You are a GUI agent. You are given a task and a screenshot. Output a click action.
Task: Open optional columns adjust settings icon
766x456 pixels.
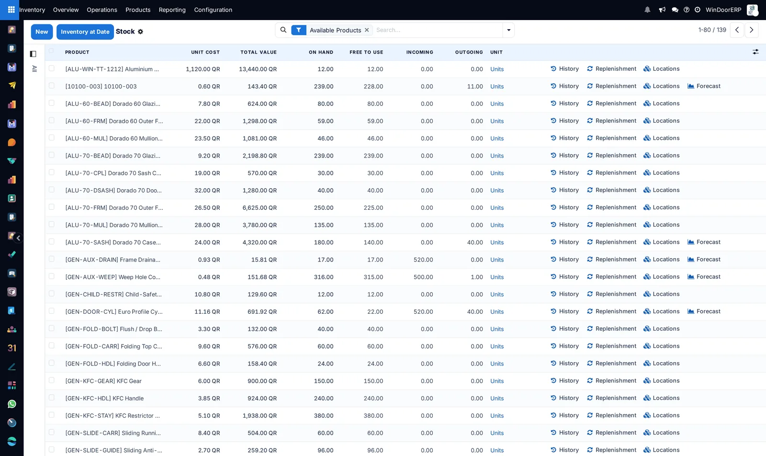[755, 52]
